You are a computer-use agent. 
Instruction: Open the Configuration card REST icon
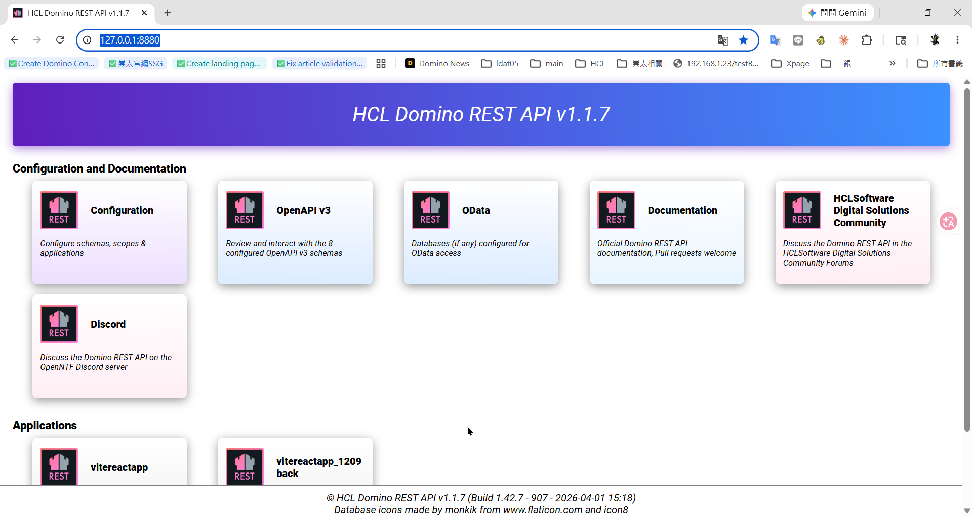coord(59,210)
